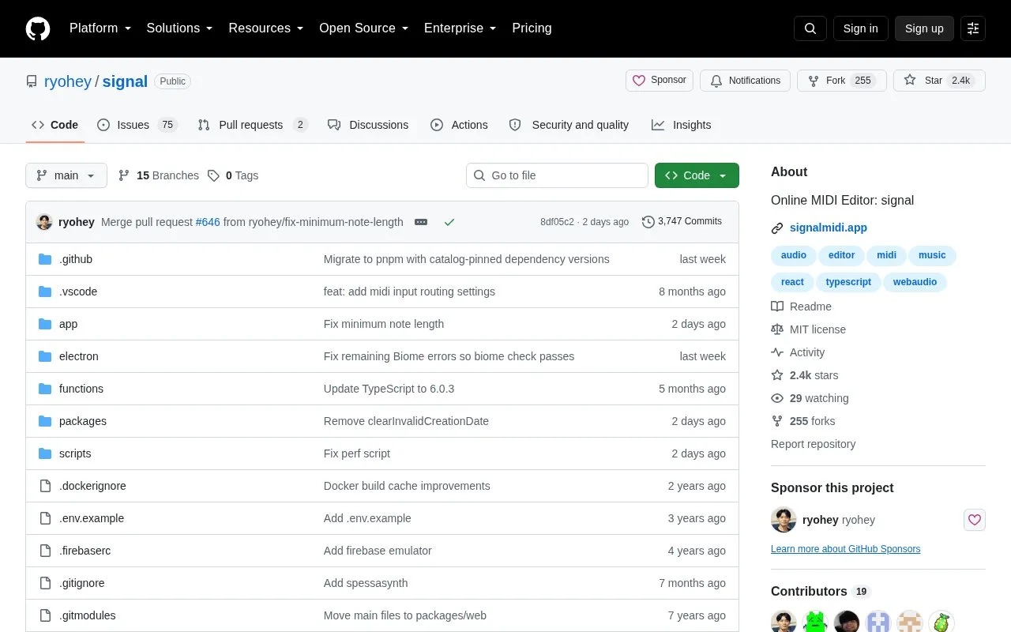Expand the Open Source menu
Screen dimensions: 1011x632
click(364, 28)
